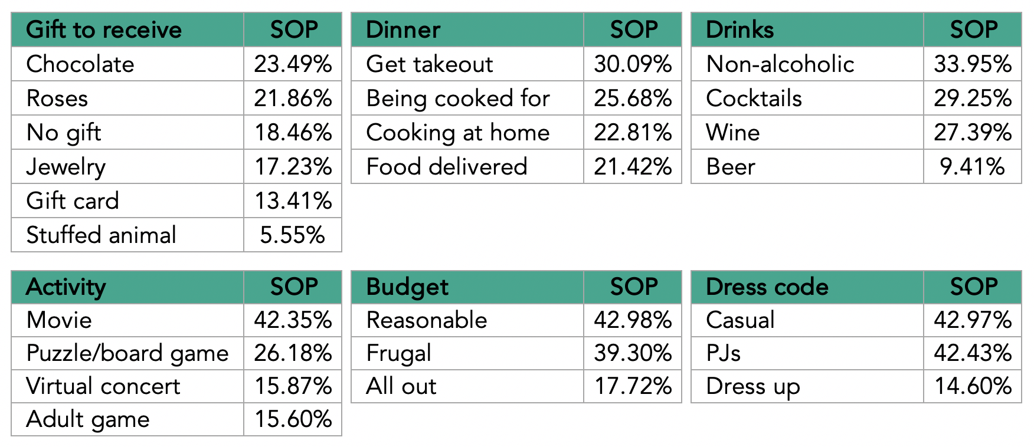Image resolution: width=1034 pixels, height=447 pixels.
Task: Click the All out value 17.72%
Action: click(x=633, y=386)
